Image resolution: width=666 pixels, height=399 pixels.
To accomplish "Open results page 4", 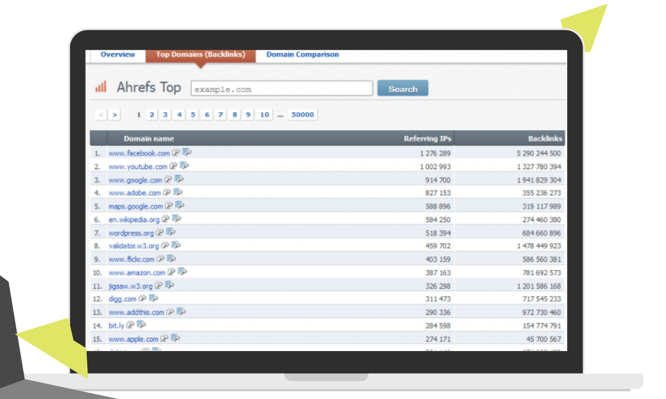I will (179, 115).
